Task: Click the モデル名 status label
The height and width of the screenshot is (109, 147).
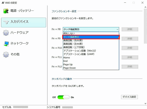Action: coord(7,107)
